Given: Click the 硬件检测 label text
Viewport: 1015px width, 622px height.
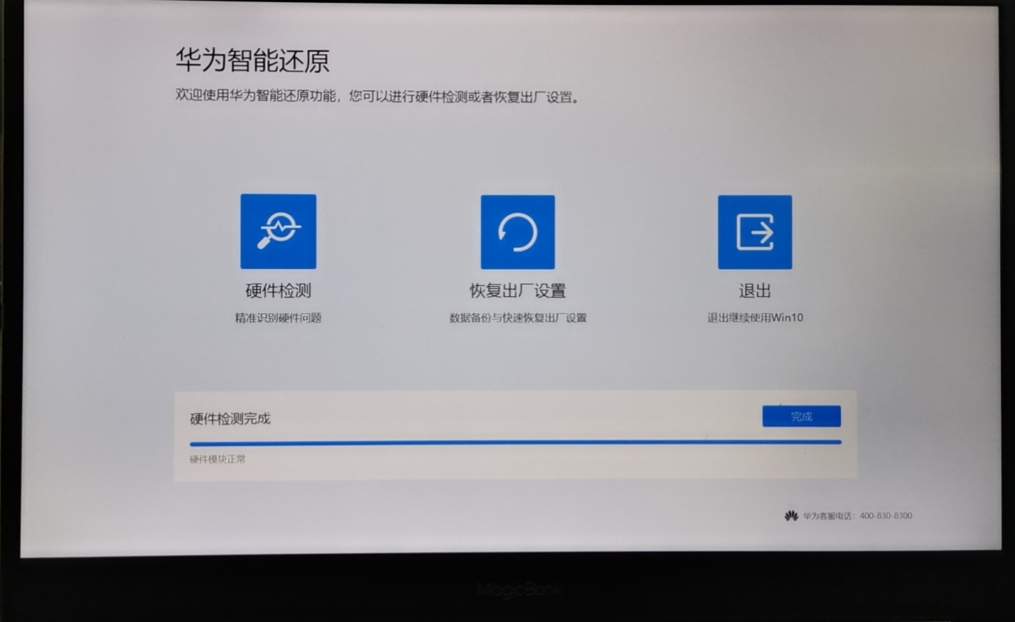Looking at the screenshot, I should (x=278, y=290).
